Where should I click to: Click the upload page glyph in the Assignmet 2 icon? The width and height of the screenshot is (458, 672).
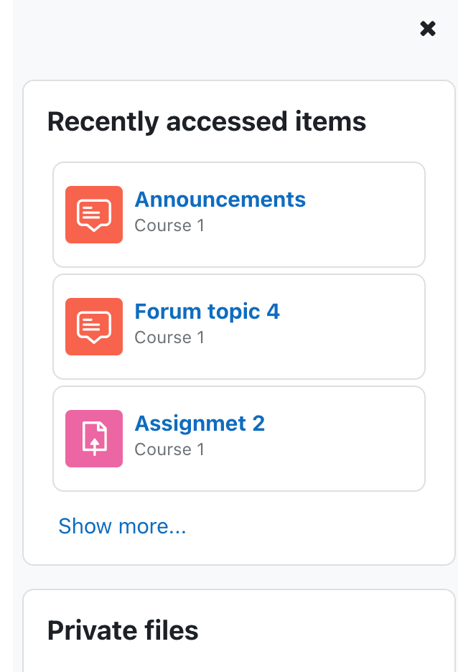pyautogui.click(x=95, y=439)
